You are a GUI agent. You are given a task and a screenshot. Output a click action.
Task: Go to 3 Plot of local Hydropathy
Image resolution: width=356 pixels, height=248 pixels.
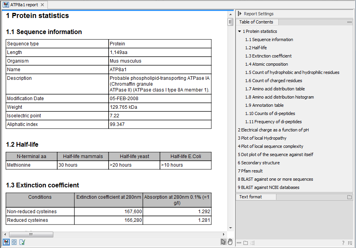pyautogui.click(x=262, y=138)
